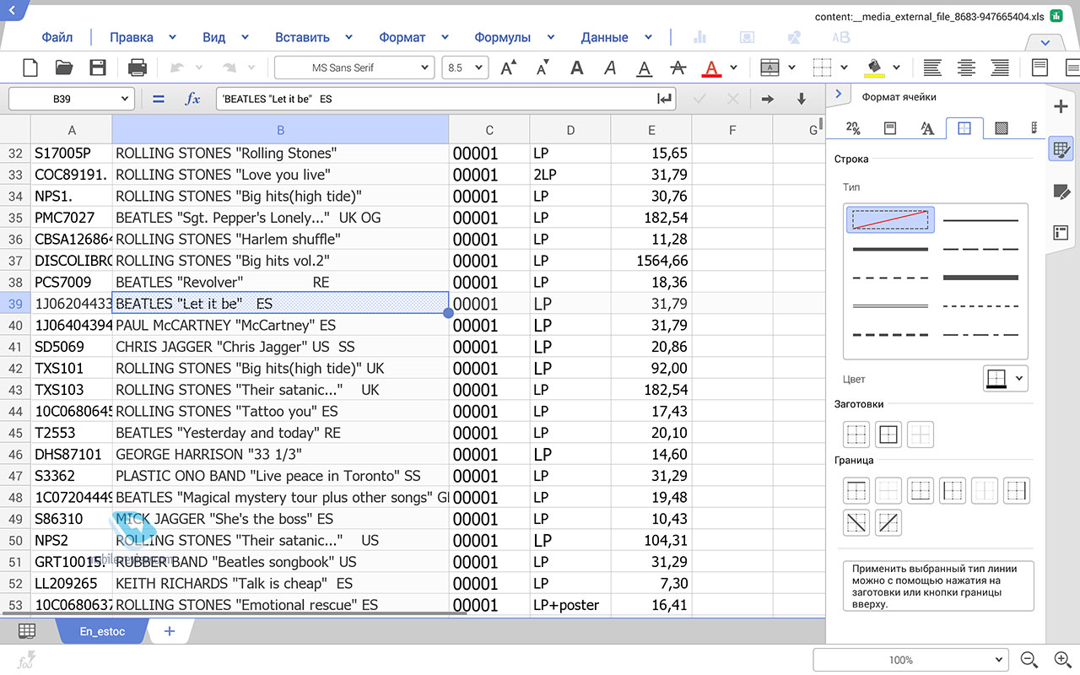Switch to number format tab
The image size is (1080, 675).
click(x=853, y=128)
